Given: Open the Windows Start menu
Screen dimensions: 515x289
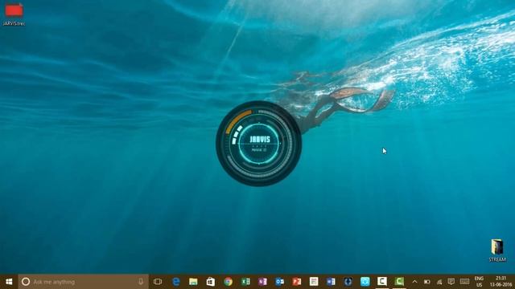Looking at the screenshot, I should coord(9,282).
